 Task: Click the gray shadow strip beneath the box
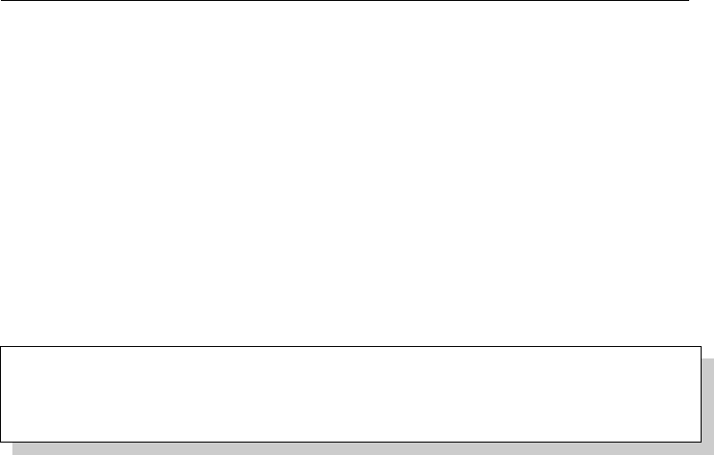click(x=363, y=448)
